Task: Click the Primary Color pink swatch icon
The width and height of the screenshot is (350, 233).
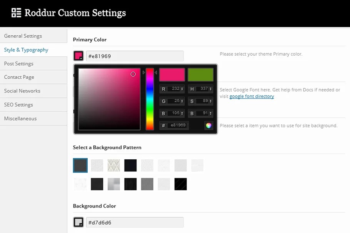Action: pos(78,56)
